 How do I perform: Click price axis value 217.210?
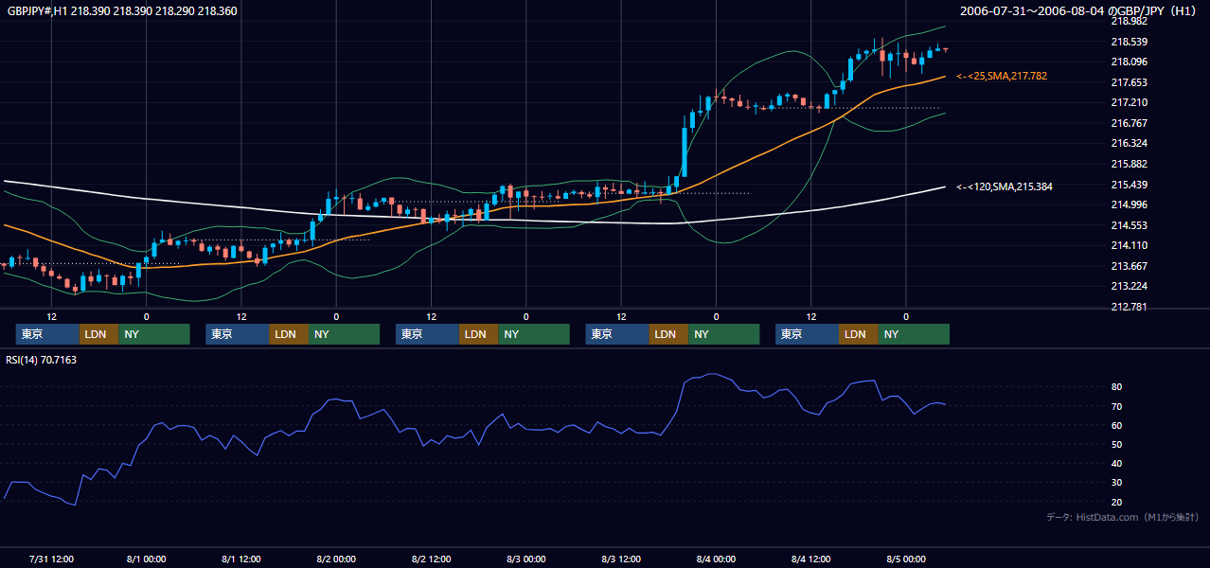(x=1128, y=102)
